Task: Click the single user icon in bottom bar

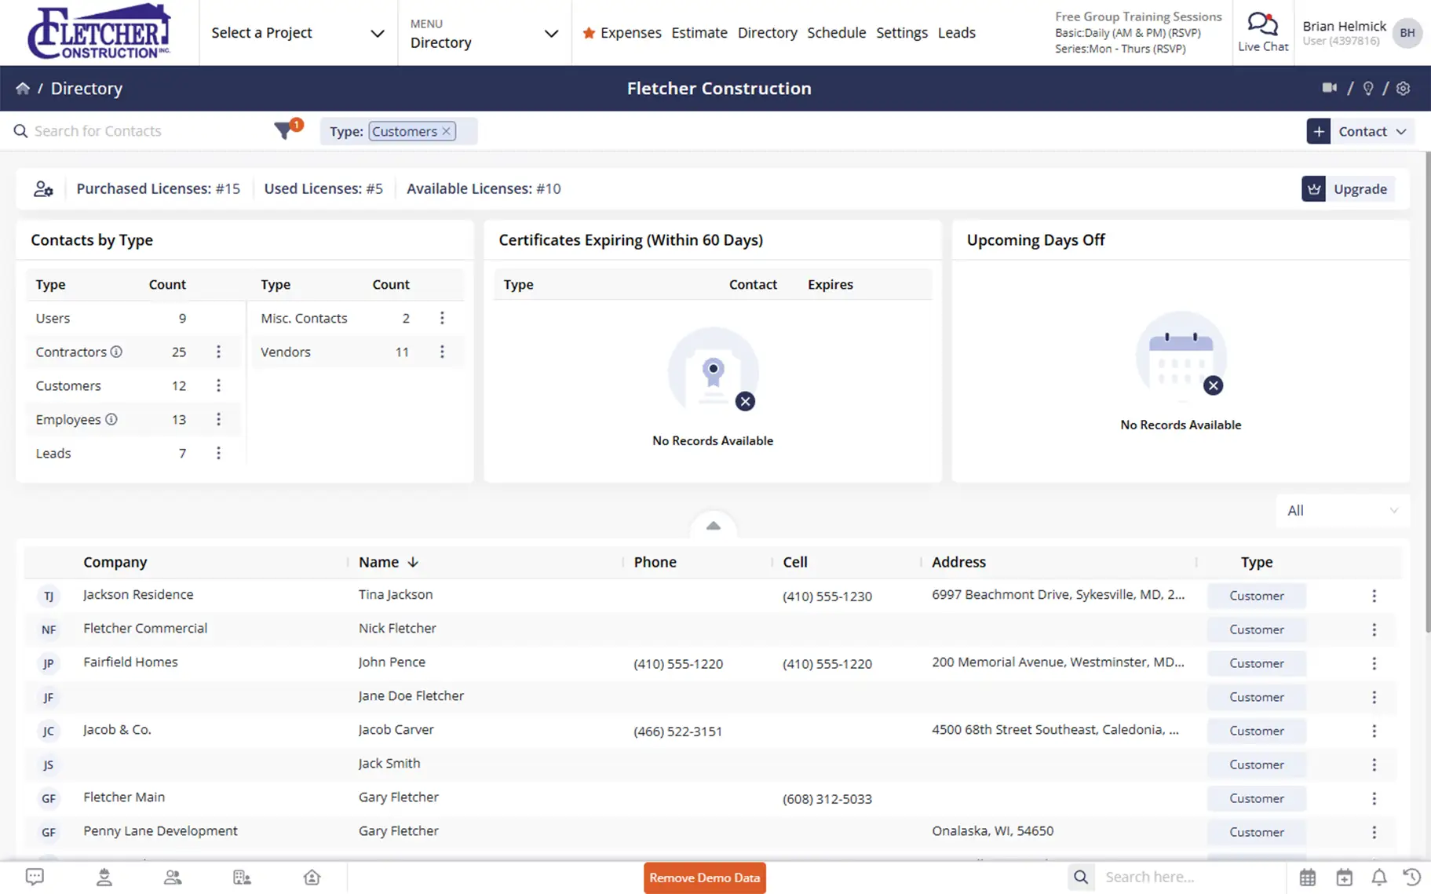Action: point(104,877)
